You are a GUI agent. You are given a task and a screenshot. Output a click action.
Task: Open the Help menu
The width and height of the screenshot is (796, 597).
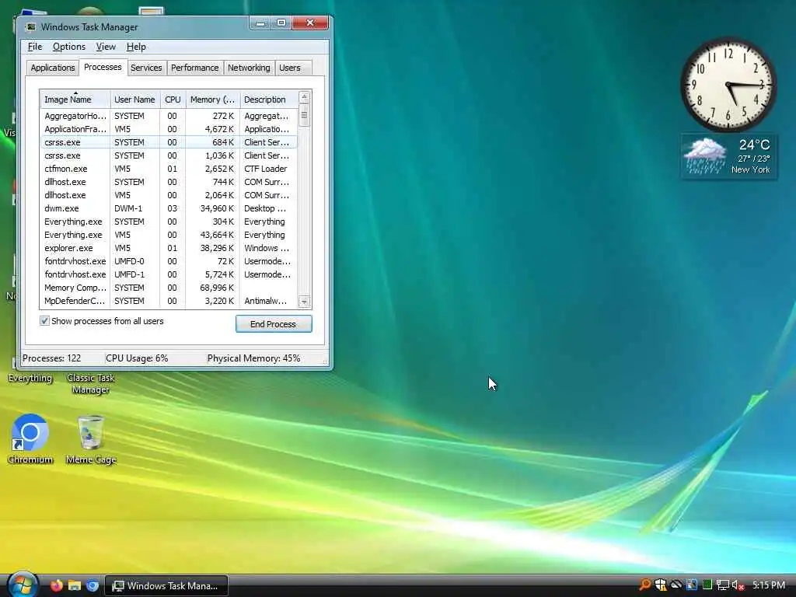[x=136, y=47]
